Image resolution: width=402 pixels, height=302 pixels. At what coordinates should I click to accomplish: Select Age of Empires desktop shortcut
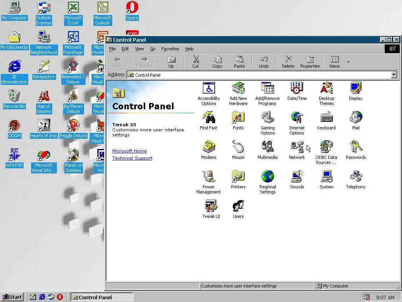click(x=44, y=102)
